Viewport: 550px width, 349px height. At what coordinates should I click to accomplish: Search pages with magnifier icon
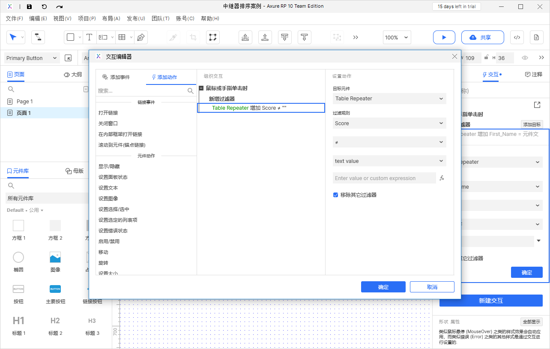pyautogui.click(x=11, y=89)
